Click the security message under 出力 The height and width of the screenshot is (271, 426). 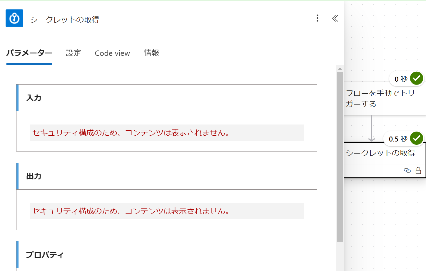point(167,211)
